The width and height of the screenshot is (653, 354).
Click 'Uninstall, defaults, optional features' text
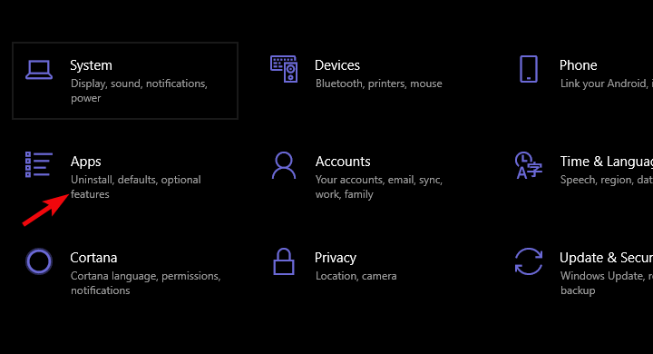click(x=135, y=187)
